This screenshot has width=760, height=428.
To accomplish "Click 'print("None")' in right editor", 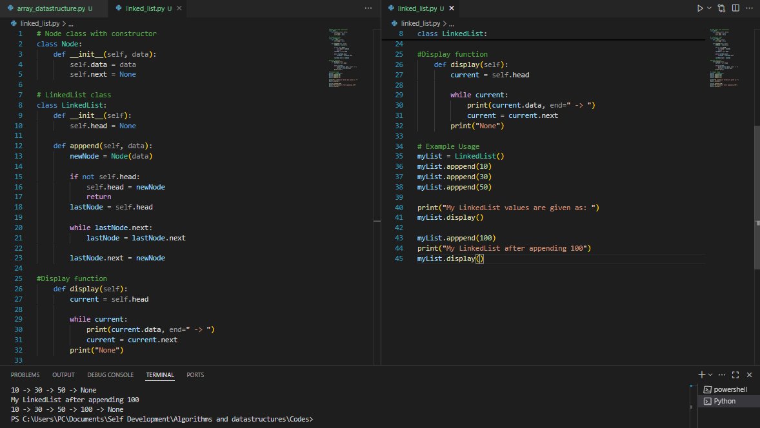I will 477,126.
